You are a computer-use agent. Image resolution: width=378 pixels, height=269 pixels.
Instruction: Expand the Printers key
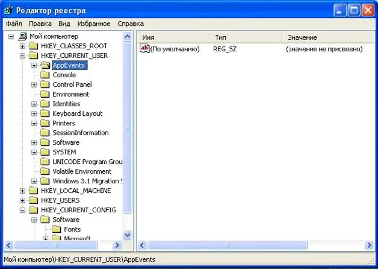(x=34, y=123)
